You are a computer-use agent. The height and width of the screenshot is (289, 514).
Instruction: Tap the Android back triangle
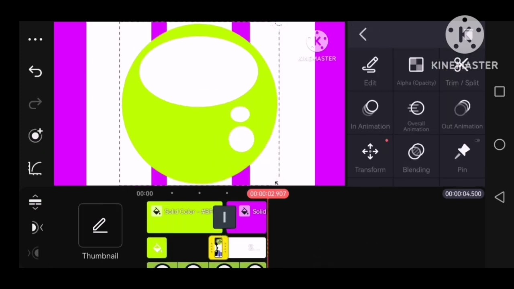500,197
